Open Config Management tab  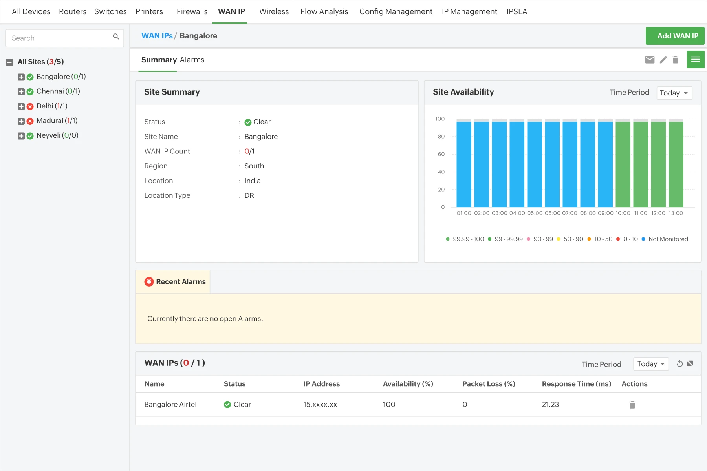396,11
